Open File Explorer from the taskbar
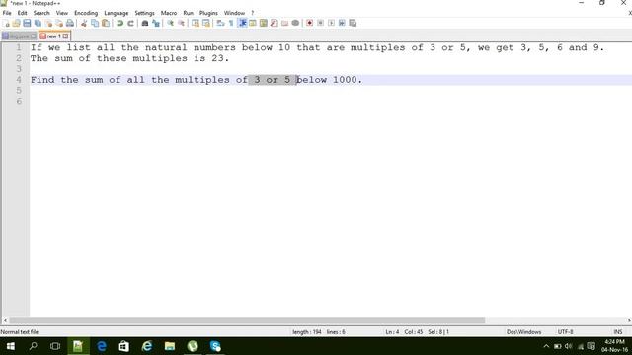 (170, 346)
